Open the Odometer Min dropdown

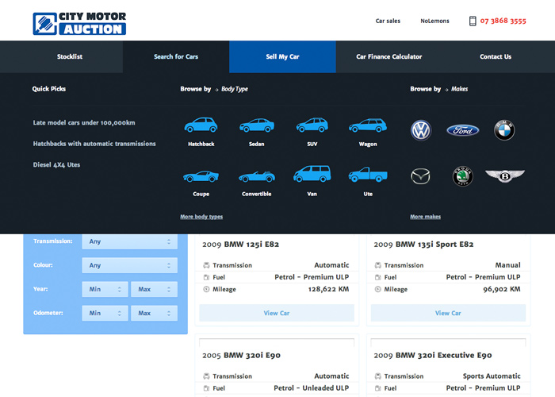pyautogui.click(x=105, y=313)
